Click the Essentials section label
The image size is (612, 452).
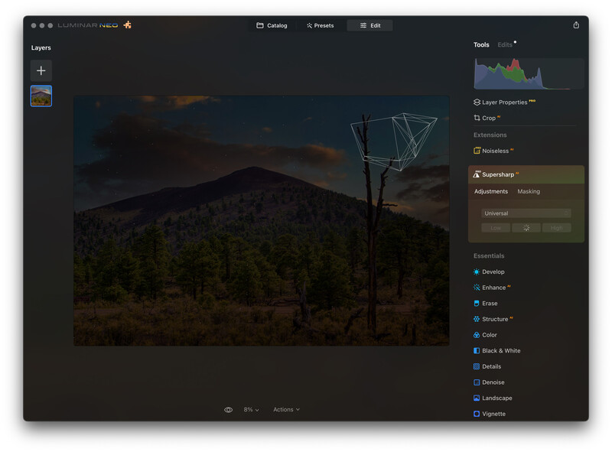click(489, 256)
